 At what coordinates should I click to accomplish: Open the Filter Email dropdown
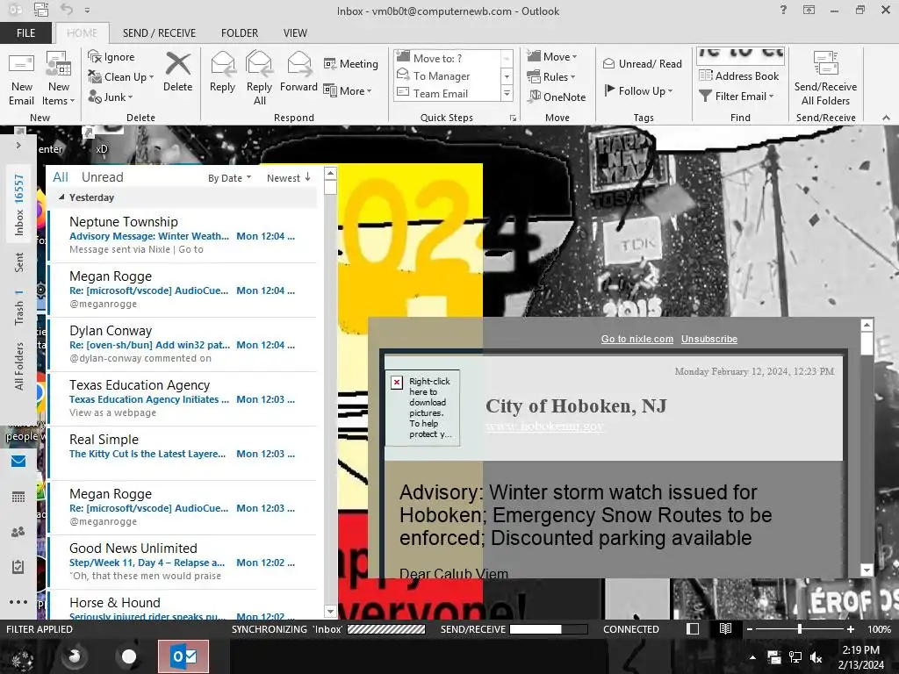pyautogui.click(x=737, y=96)
